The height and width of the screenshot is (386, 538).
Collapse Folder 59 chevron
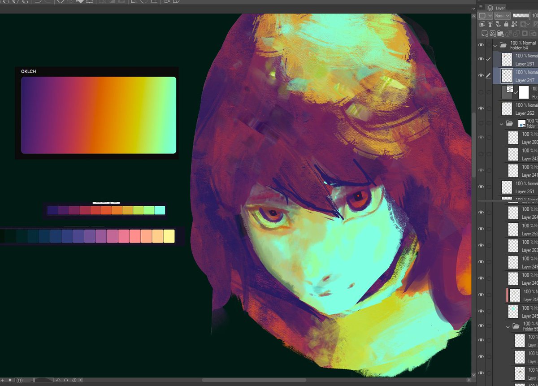point(508,326)
